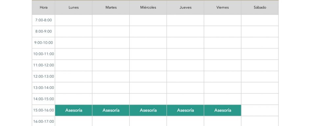The height and width of the screenshot is (126, 311).
Task: Click the 7:00-8:00 time row label
Action: coord(44,20)
